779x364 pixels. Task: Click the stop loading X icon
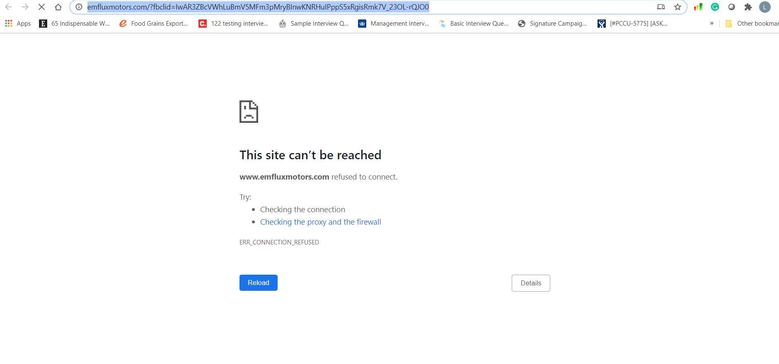[x=41, y=7]
